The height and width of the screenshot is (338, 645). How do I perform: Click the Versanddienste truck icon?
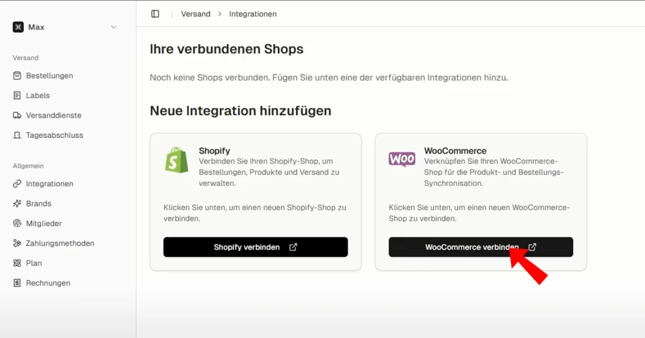pyautogui.click(x=17, y=115)
